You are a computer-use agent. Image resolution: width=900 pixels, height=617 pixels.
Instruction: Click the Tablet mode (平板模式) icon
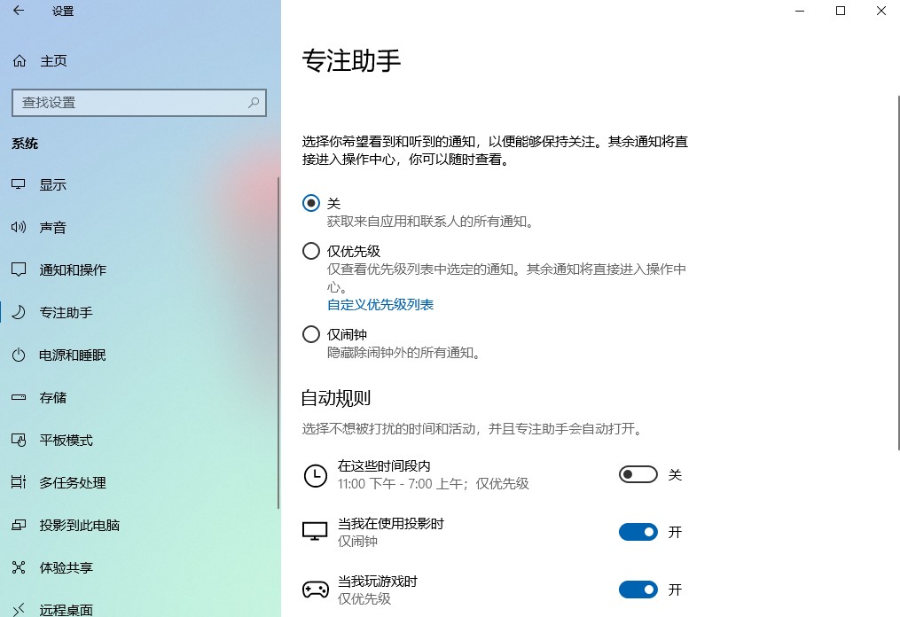(x=19, y=441)
